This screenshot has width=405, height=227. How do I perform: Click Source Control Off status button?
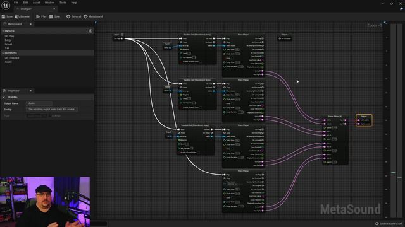coord(389,224)
